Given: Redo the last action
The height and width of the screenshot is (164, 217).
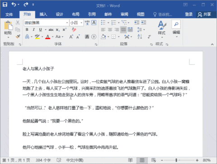Looking at the screenshot, I should pos(26,5).
